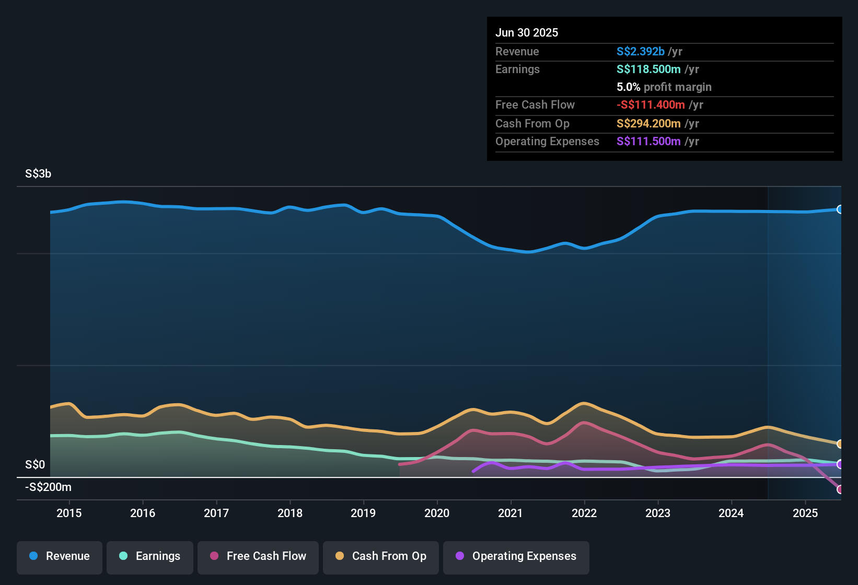The width and height of the screenshot is (858, 585).
Task: Hide the Cash From Op series
Action: [x=381, y=556]
